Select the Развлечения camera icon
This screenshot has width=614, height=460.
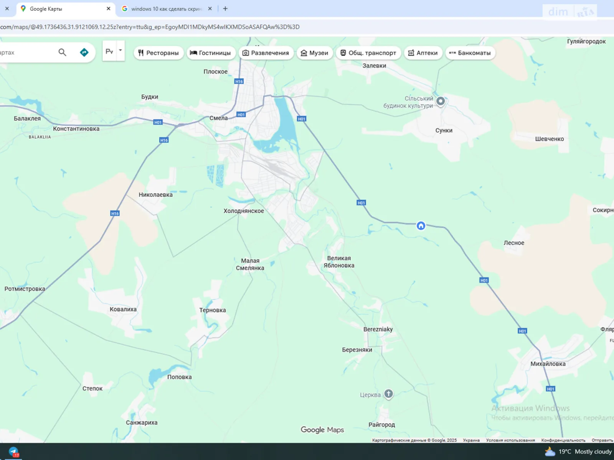point(246,53)
